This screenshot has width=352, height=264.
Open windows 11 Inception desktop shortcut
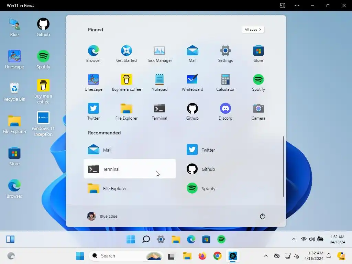pos(43,124)
